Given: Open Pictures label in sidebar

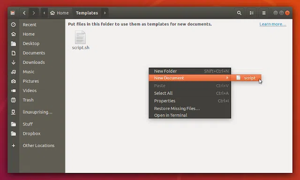Looking at the screenshot, I should tap(31, 81).
